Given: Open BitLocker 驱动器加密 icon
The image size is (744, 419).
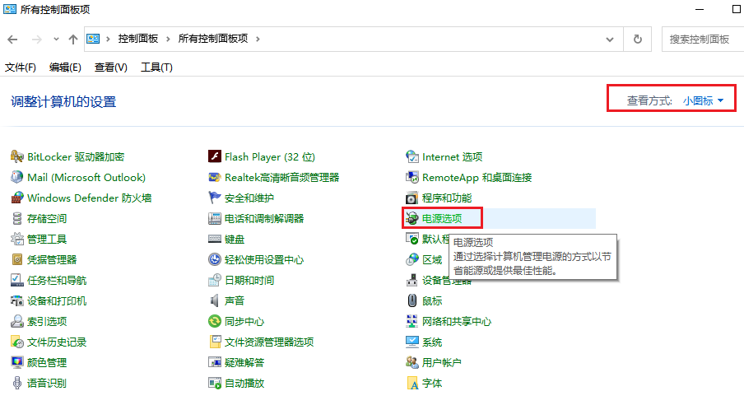Looking at the screenshot, I should point(17,156).
